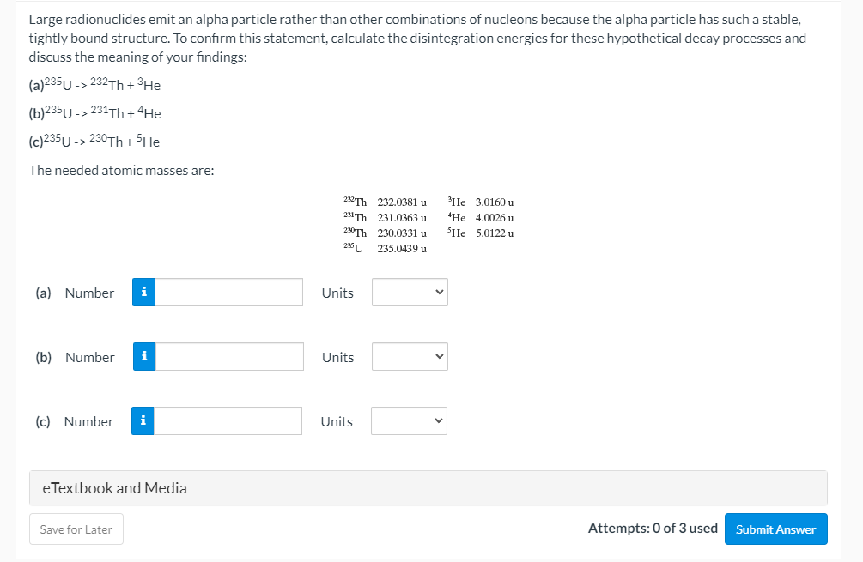Click the decay equation producing 230Th and 5He
The image size is (863, 562).
pos(94,142)
